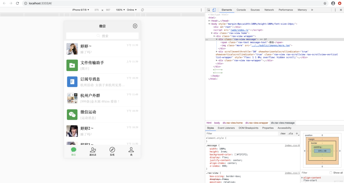Image resolution: width=344 pixels, height=183 pixels.
Task: Open the 我 profile icon
Action: pos(131,149)
